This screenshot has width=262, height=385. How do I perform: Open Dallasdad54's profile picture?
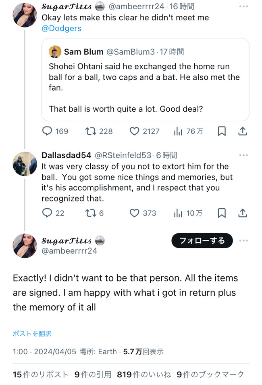(x=25, y=164)
